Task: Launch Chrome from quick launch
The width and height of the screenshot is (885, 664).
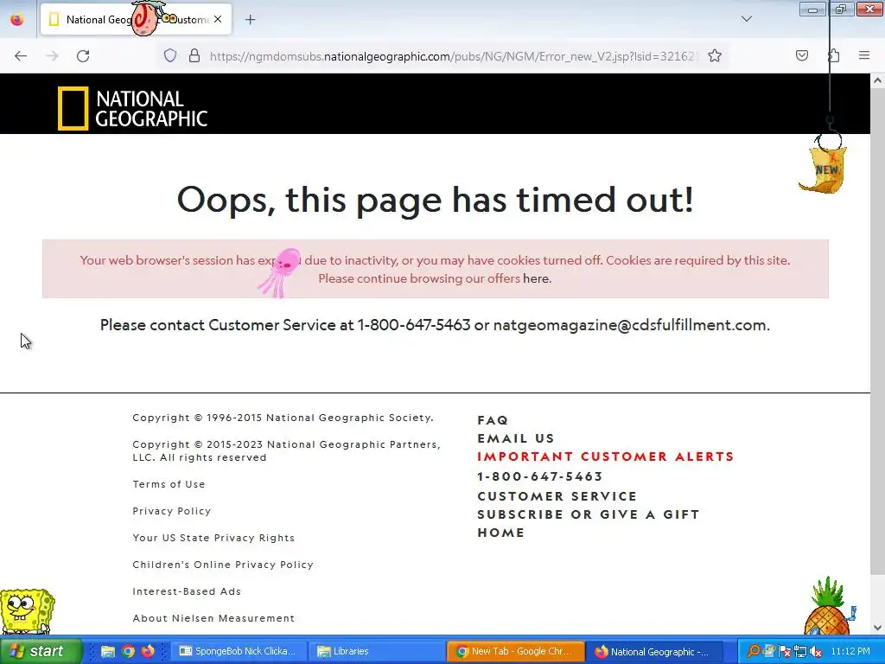Action: 128,652
